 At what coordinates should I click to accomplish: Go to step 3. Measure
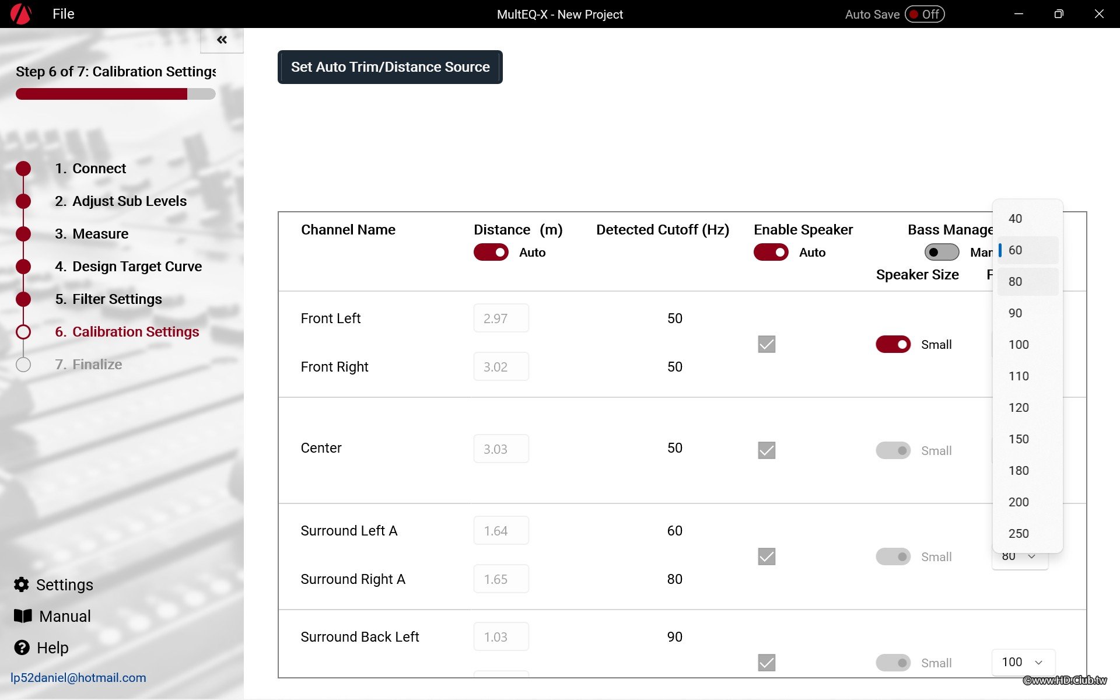(92, 234)
